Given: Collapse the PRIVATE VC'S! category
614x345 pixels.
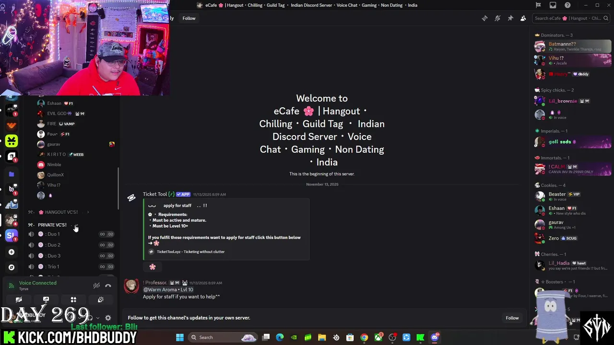Looking at the screenshot, I should pyautogui.click(x=52, y=225).
